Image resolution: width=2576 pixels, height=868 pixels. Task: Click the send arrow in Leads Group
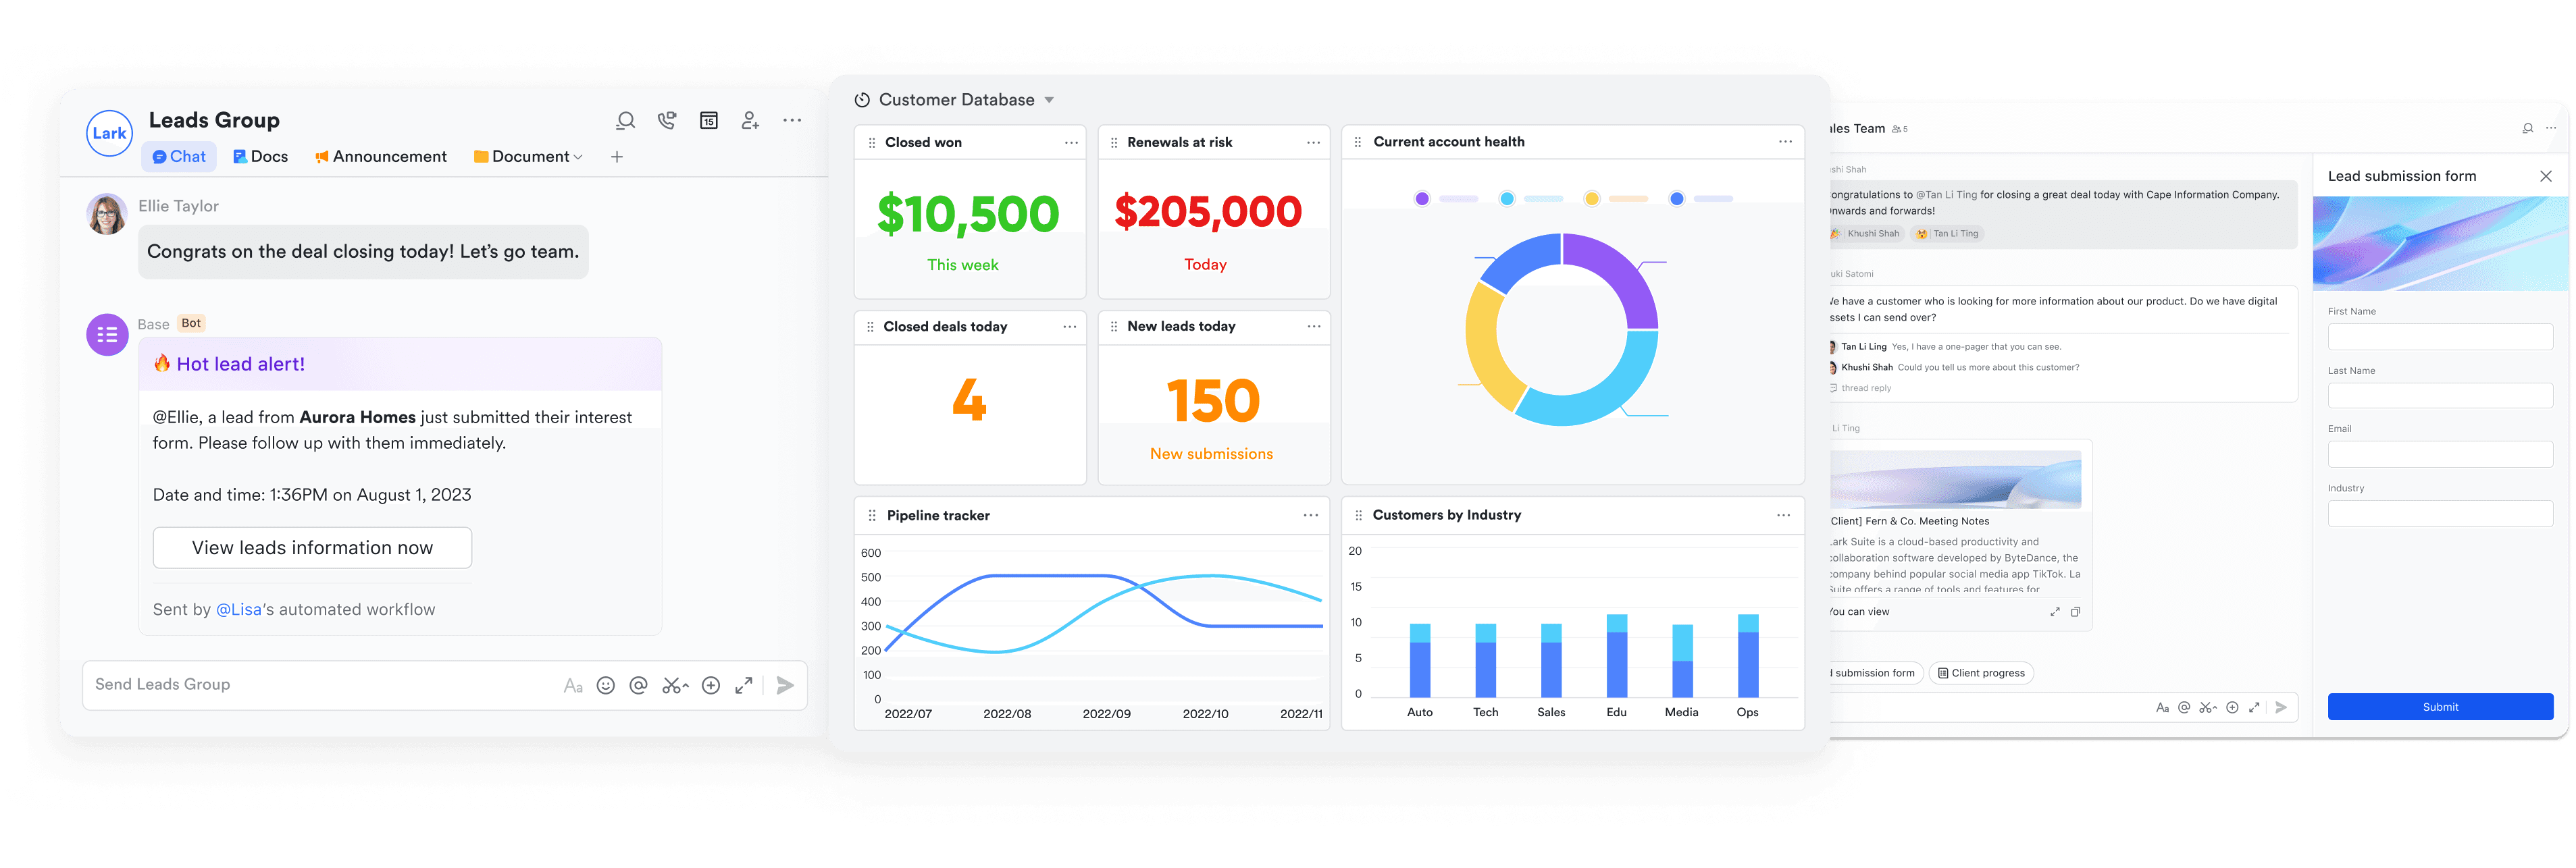pos(785,685)
